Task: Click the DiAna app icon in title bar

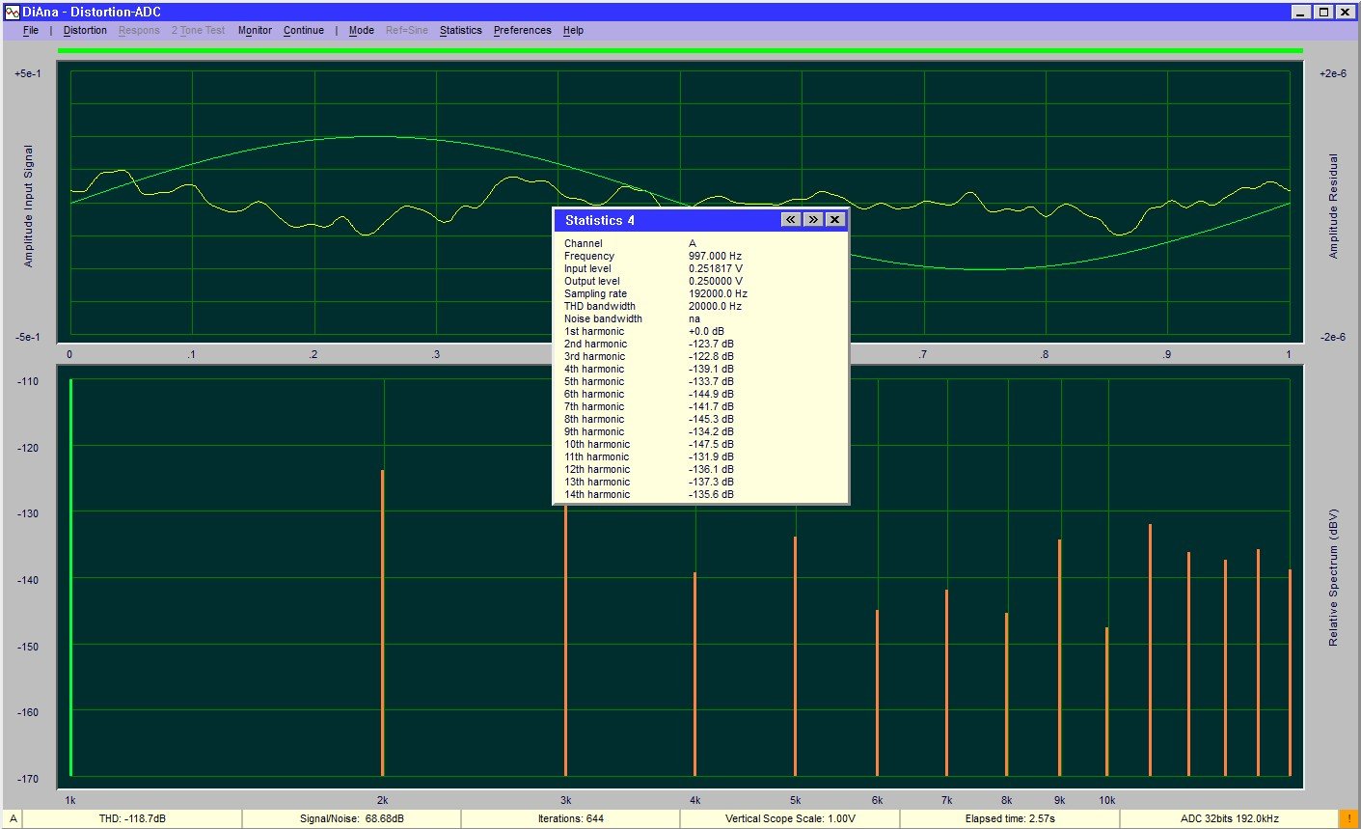Action: click(x=13, y=13)
